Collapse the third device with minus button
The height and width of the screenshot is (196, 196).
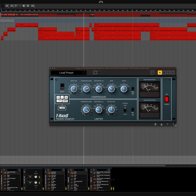click(64, 170)
